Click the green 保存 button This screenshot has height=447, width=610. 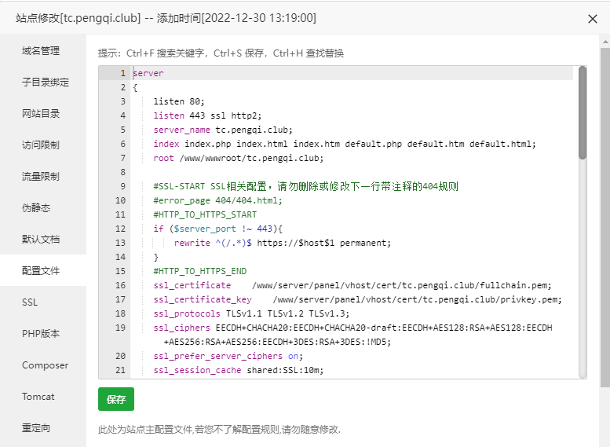[x=116, y=399]
